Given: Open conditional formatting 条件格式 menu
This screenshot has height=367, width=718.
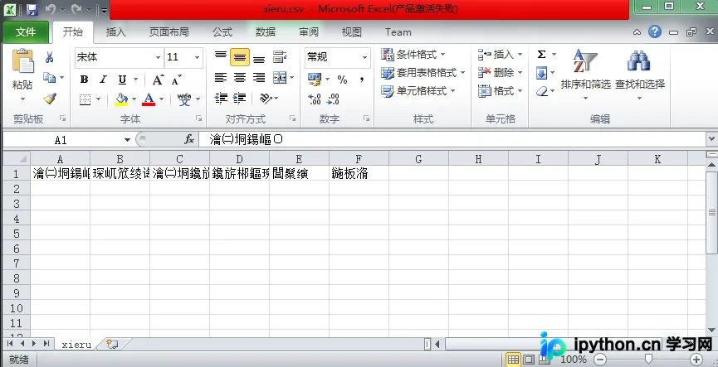Looking at the screenshot, I should [413, 55].
